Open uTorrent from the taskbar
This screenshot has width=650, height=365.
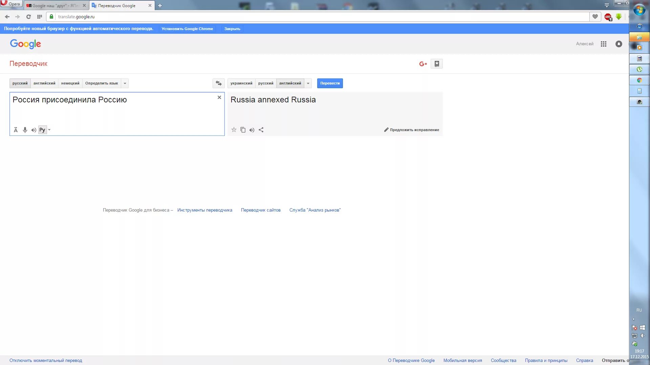click(640, 69)
